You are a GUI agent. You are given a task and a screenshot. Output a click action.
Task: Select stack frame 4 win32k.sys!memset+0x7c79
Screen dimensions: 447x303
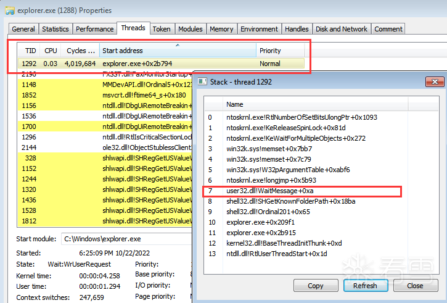click(306, 159)
